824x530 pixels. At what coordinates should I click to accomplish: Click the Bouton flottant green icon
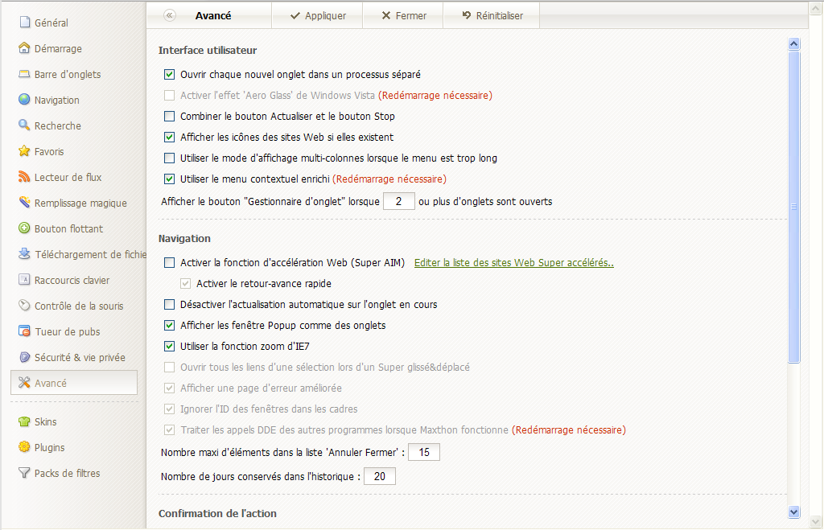[x=24, y=228]
